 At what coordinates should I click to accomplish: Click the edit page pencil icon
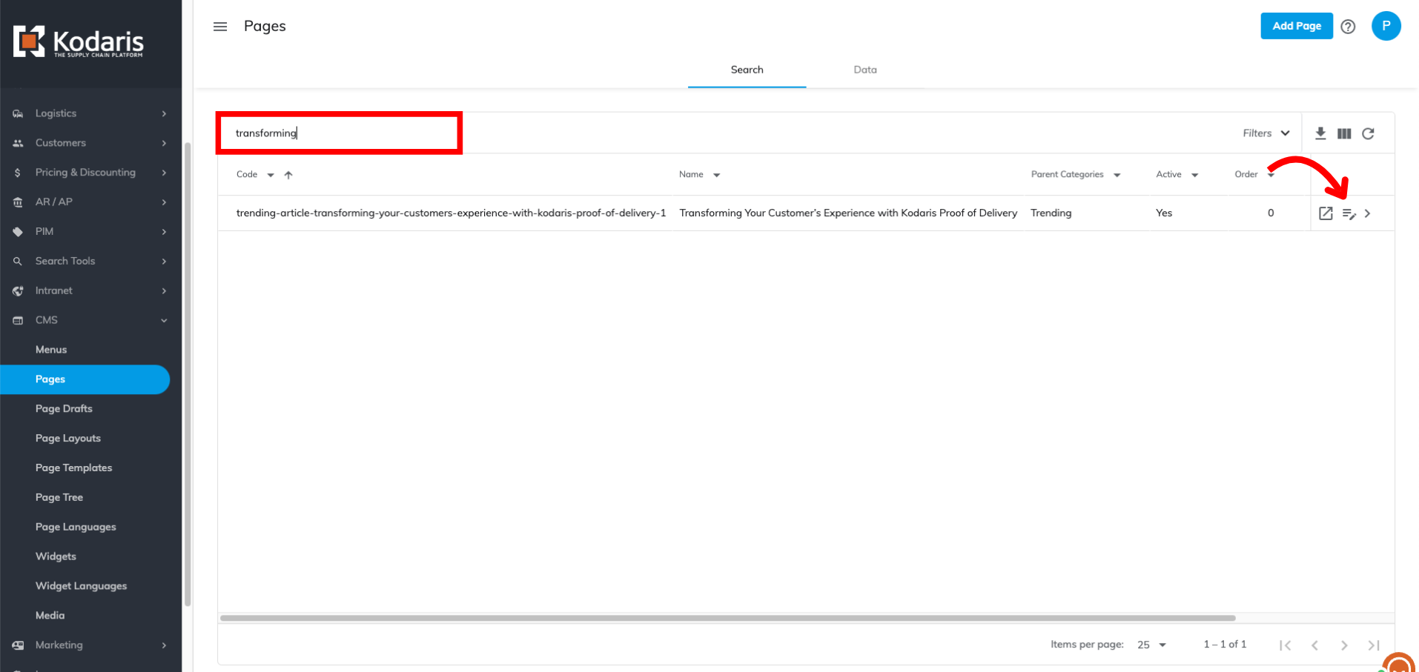1349,213
